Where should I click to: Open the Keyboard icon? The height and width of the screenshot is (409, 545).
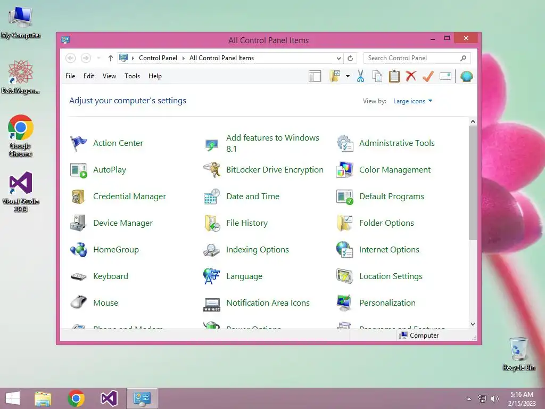[78, 276]
